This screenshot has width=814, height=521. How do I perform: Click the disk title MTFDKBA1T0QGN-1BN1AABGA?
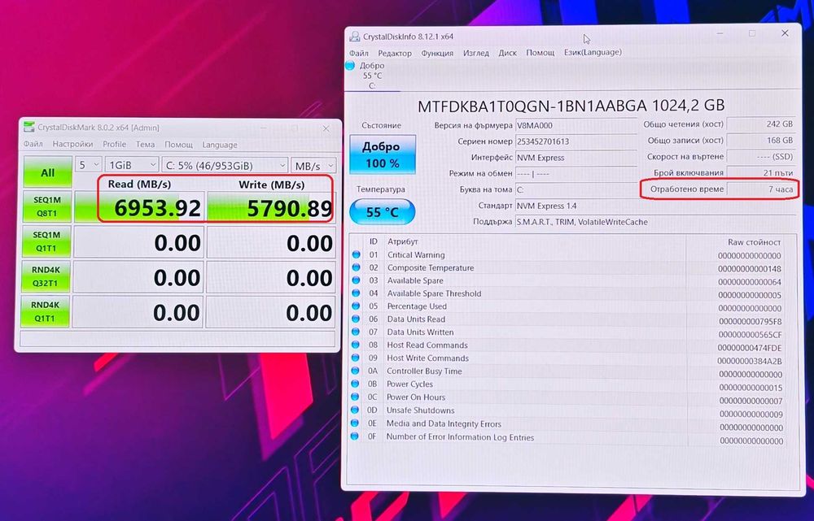point(532,106)
